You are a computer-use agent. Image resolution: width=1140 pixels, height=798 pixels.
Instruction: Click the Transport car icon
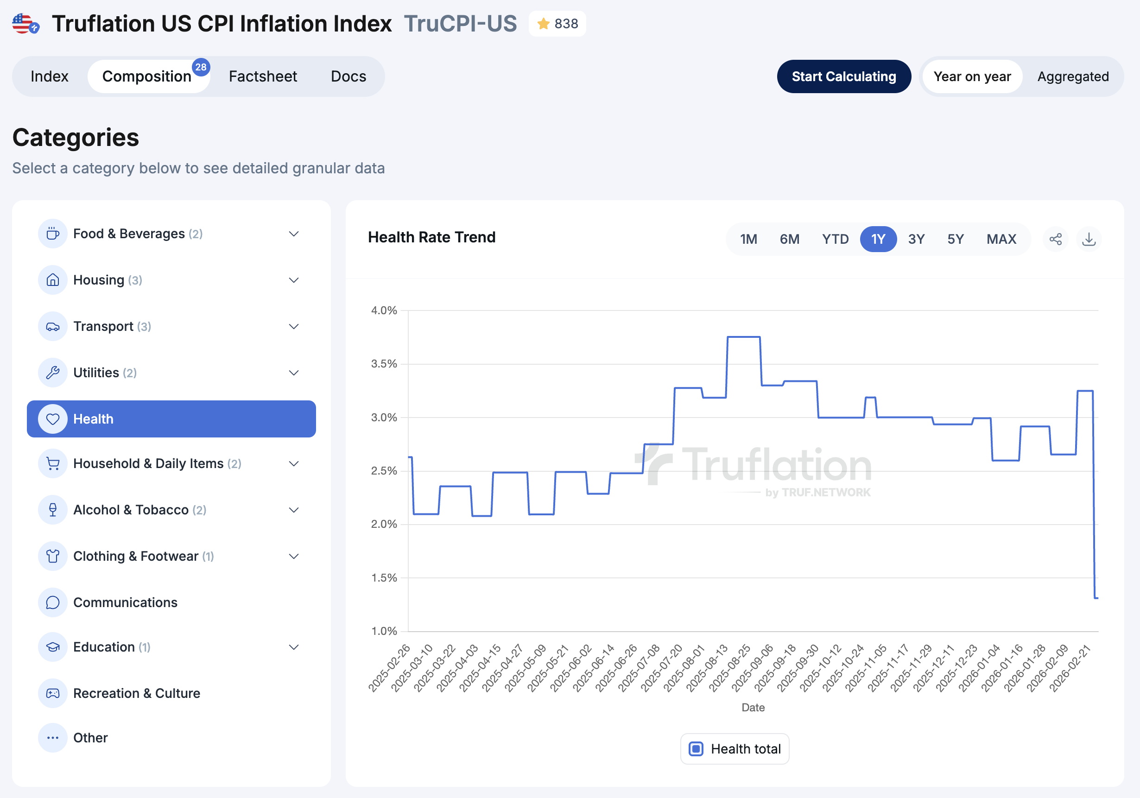click(x=53, y=326)
